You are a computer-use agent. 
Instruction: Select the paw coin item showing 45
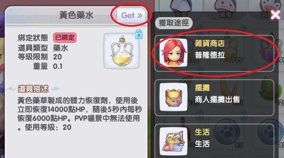[228, 133]
